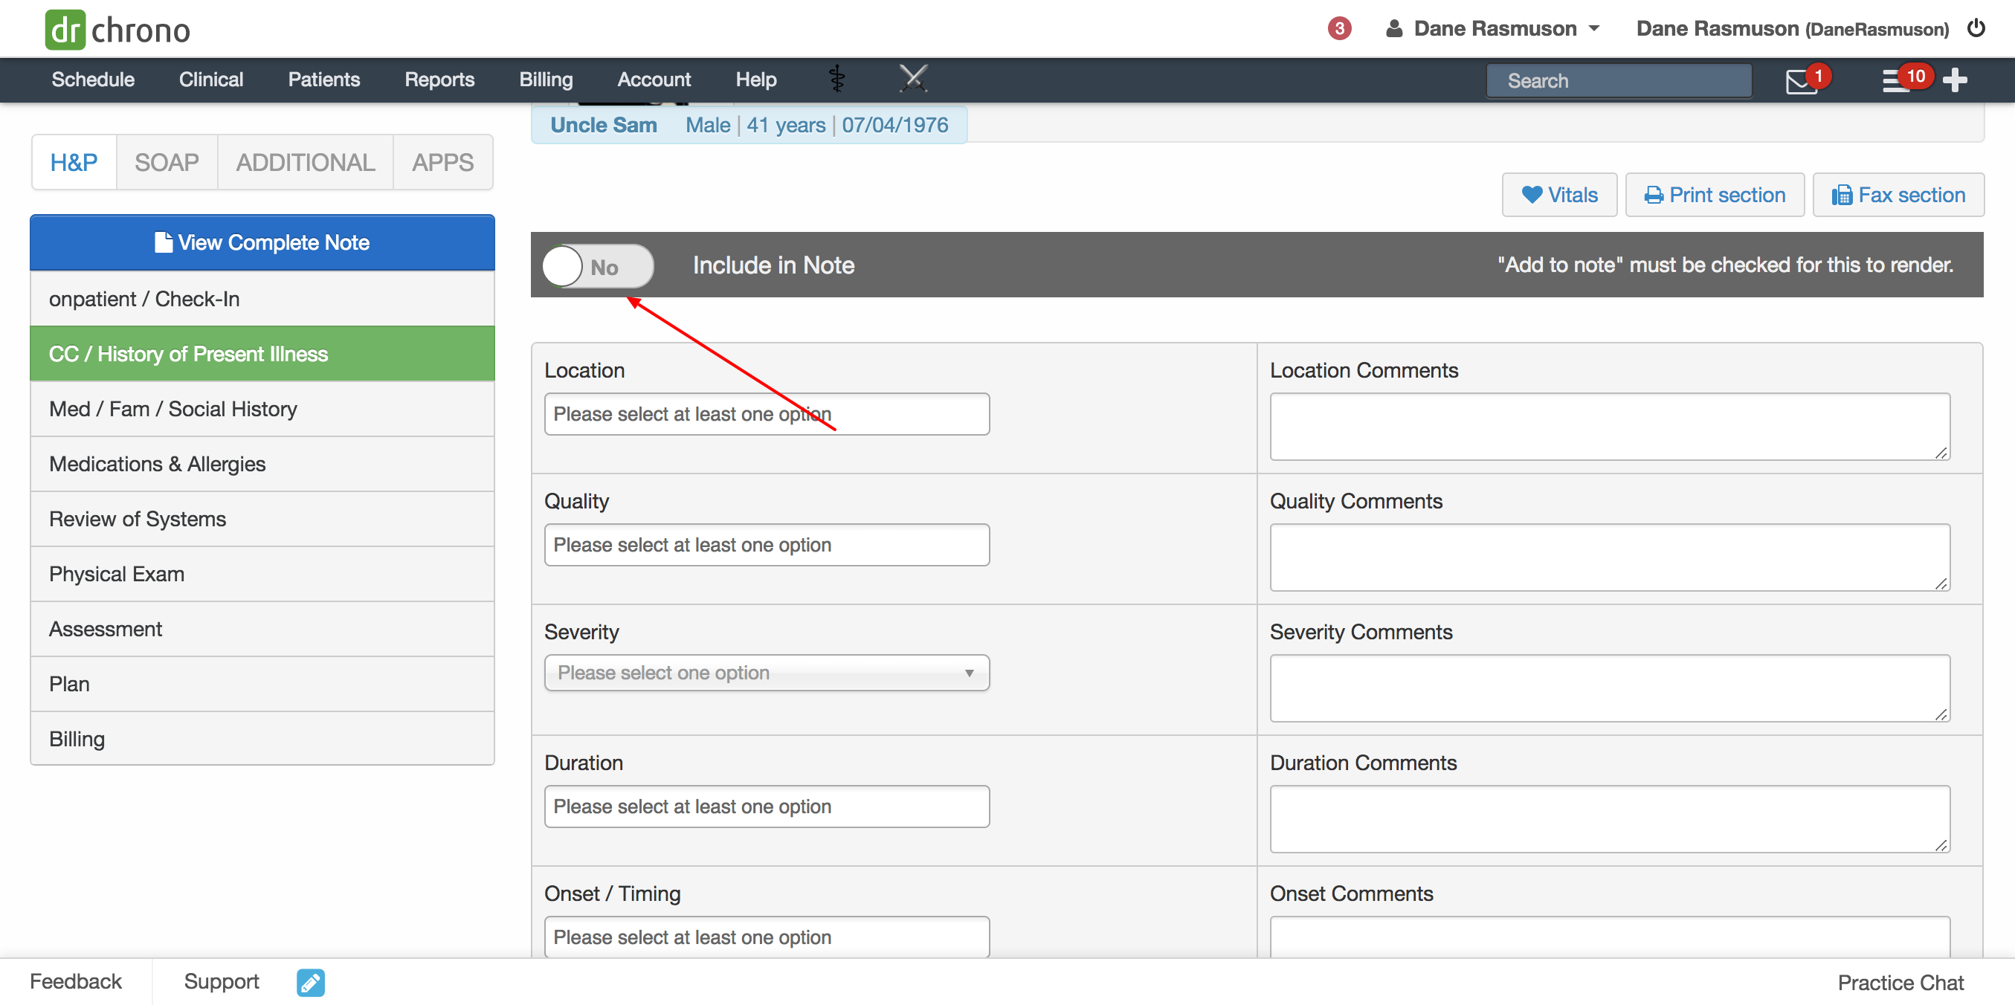Open the Schedule menu

coord(93,80)
